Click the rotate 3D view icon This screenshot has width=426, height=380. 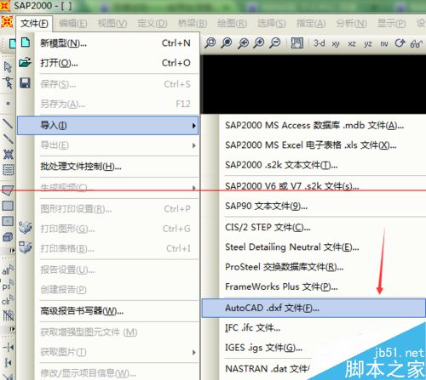click(x=400, y=43)
